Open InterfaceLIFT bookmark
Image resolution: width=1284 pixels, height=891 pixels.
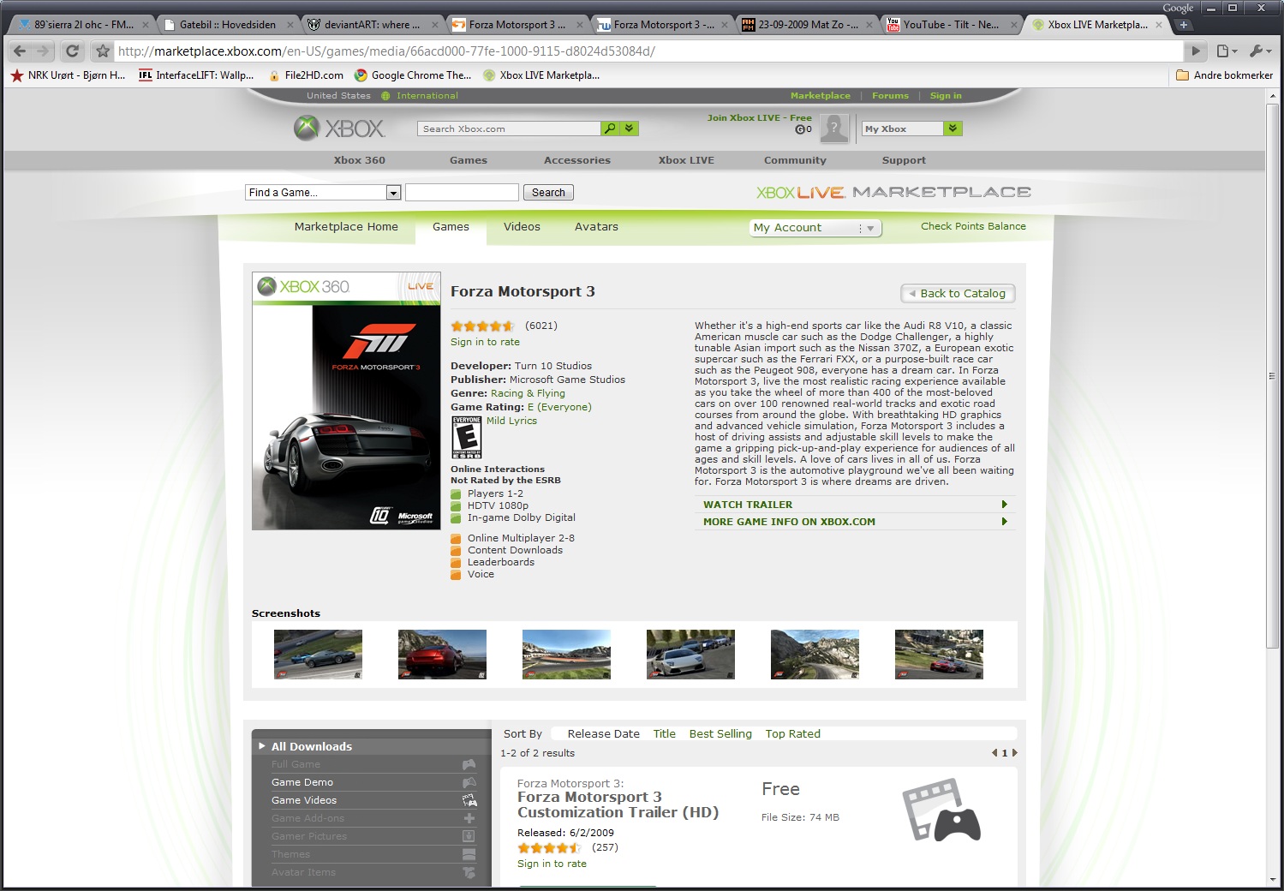[196, 75]
